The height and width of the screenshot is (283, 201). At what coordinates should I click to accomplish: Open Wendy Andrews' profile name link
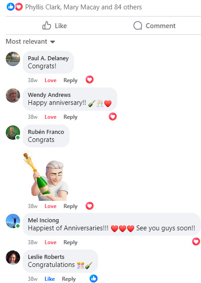click(x=49, y=95)
